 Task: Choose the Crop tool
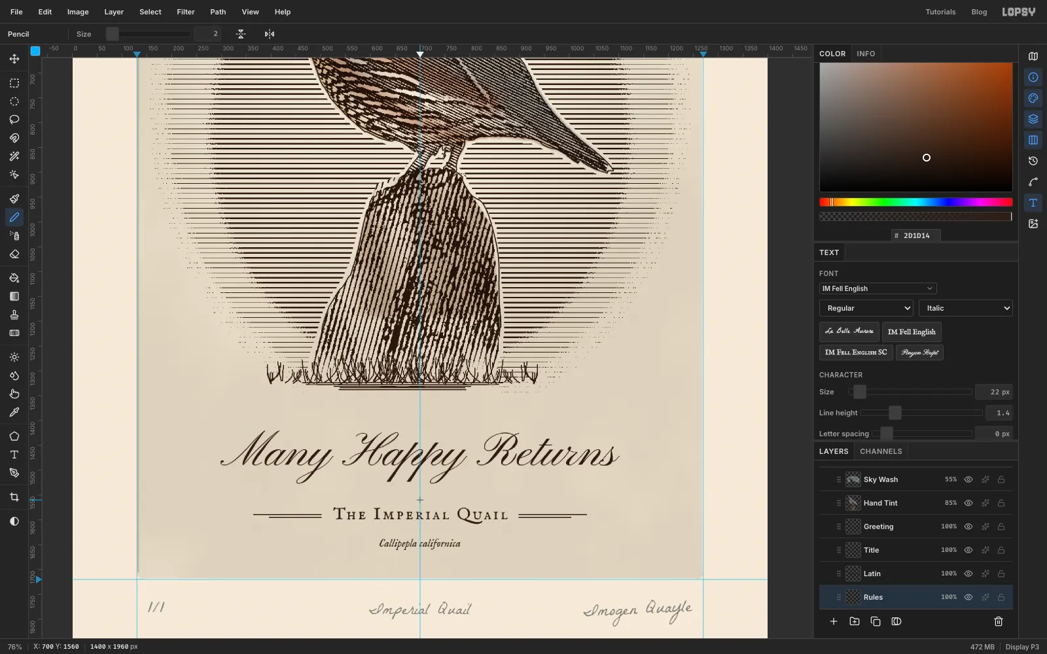(x=14, y=497)
